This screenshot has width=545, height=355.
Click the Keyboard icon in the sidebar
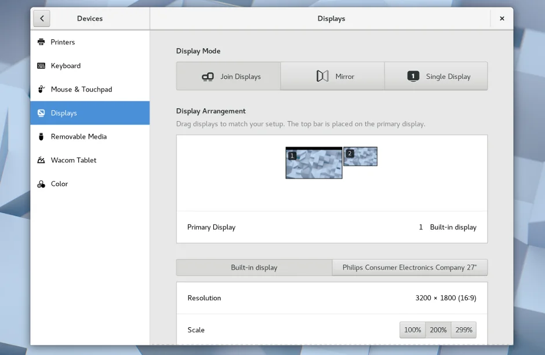(x=41, y=66)
